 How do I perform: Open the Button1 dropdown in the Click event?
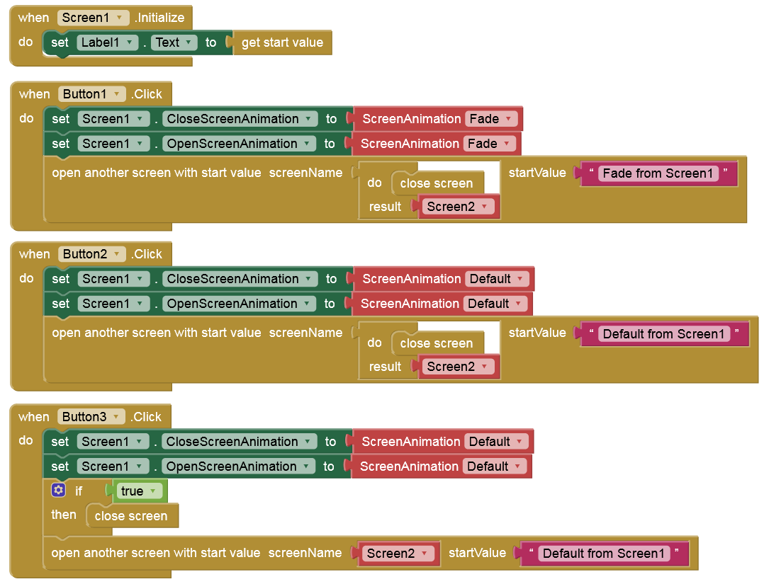(91, 94)
